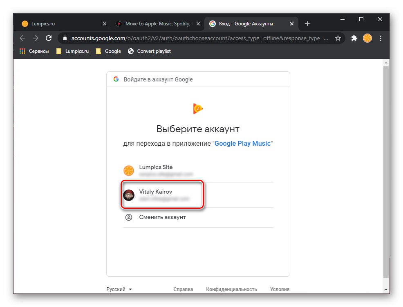Close the Вход – Google Аккаунты tab
The width and height of the screenshot is (403, 307).
(292, 24)
